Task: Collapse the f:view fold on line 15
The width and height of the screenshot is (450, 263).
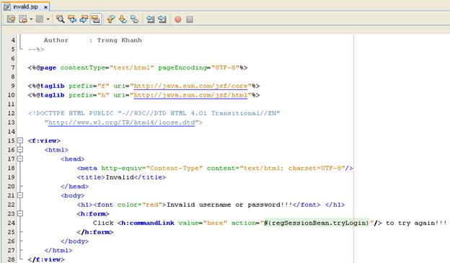Action: click(20, 141)
